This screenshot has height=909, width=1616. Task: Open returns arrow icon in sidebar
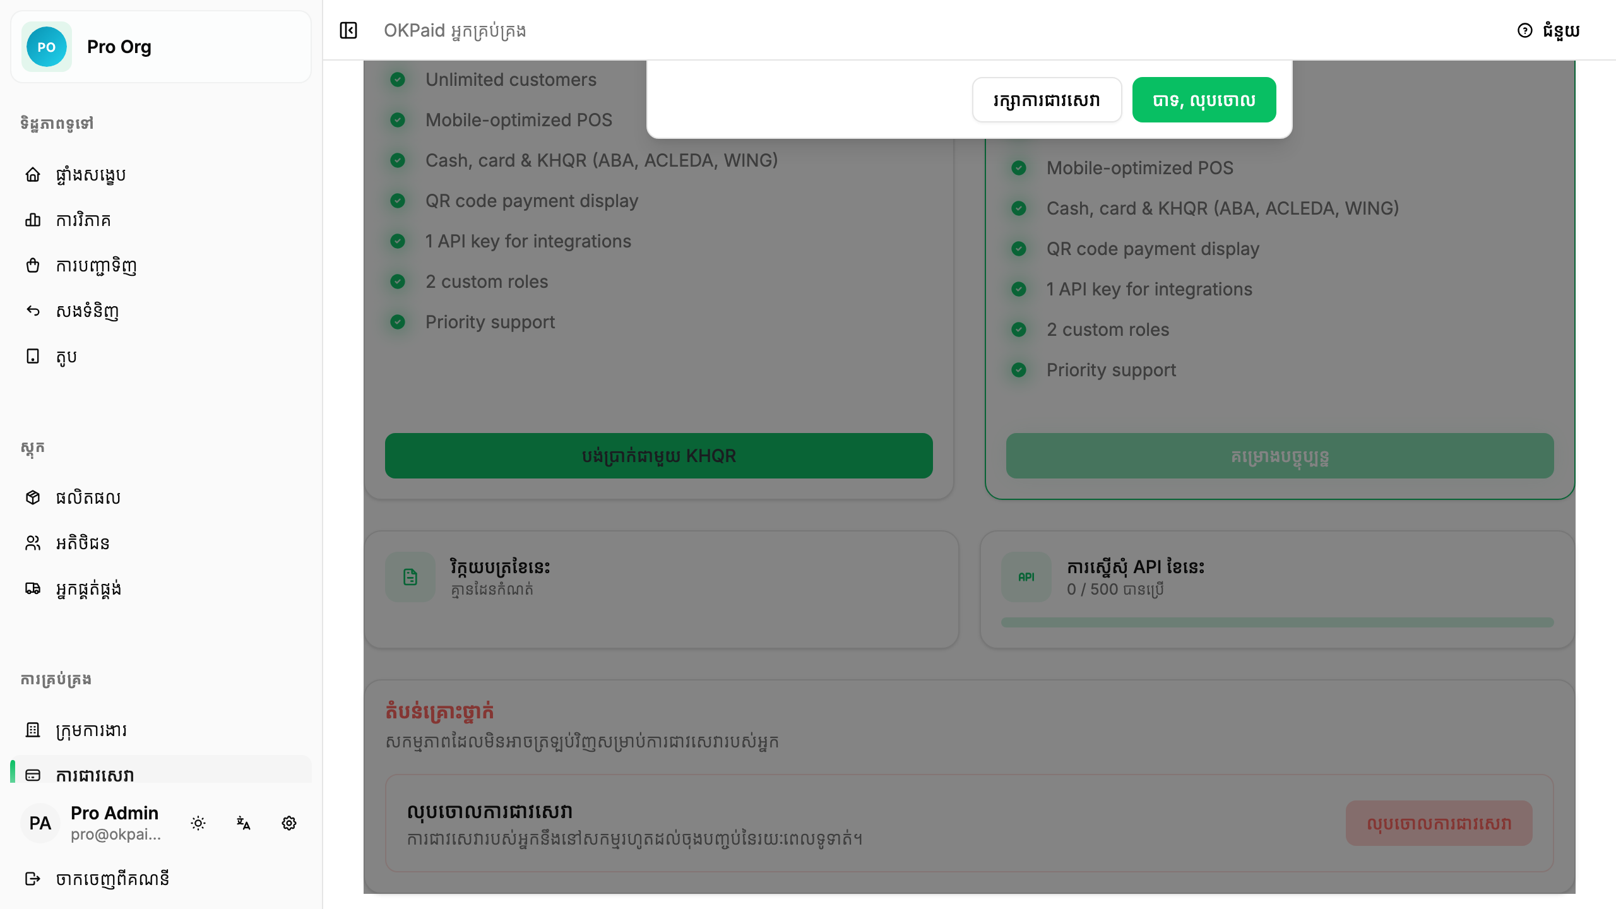[33, 311]
